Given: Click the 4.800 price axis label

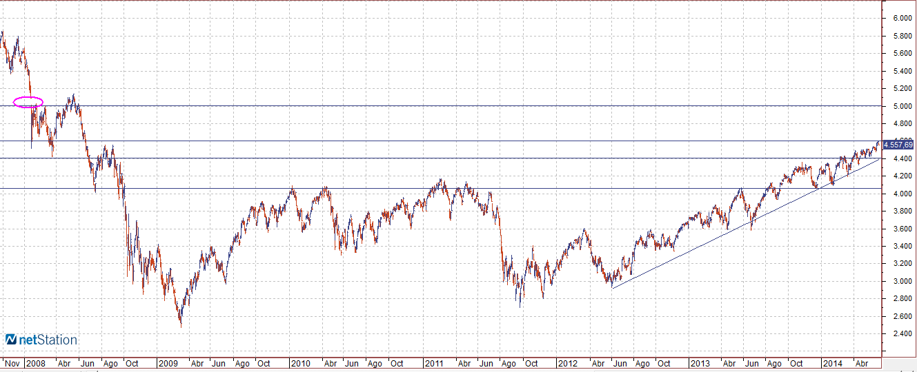Looking at the screenshot, I should (903, 123).
